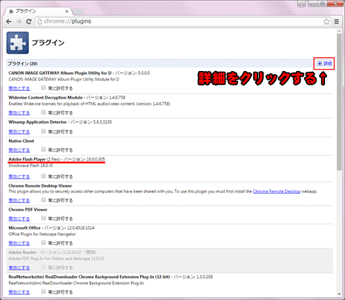Disable the Winamp Application Detector plugin
345x300 pixels.
click(19, 132)
